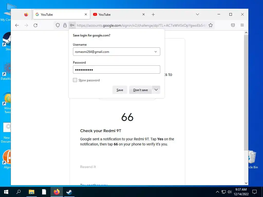The height and width of the screenshot is (197, 263).
Task: Reload the page with the refresh icon
Action: (x=35, y=25)
